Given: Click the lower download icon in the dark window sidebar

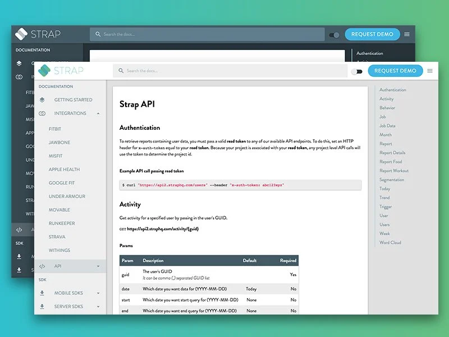Looking at the screenshot, I should [x=19, y=270].
